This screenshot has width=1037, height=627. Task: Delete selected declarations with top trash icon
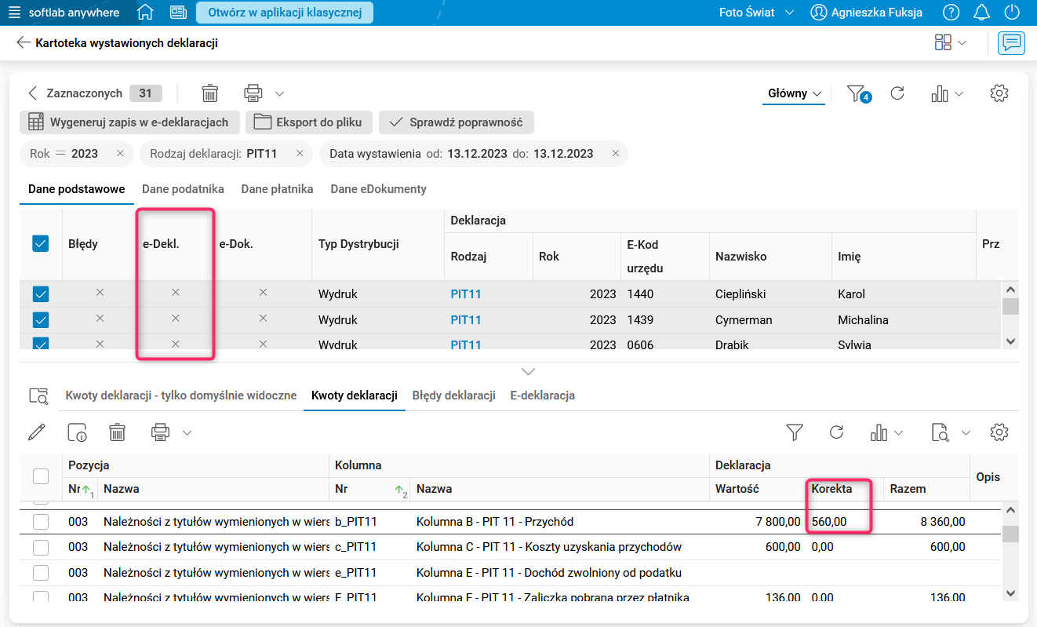tap(209, 93)
